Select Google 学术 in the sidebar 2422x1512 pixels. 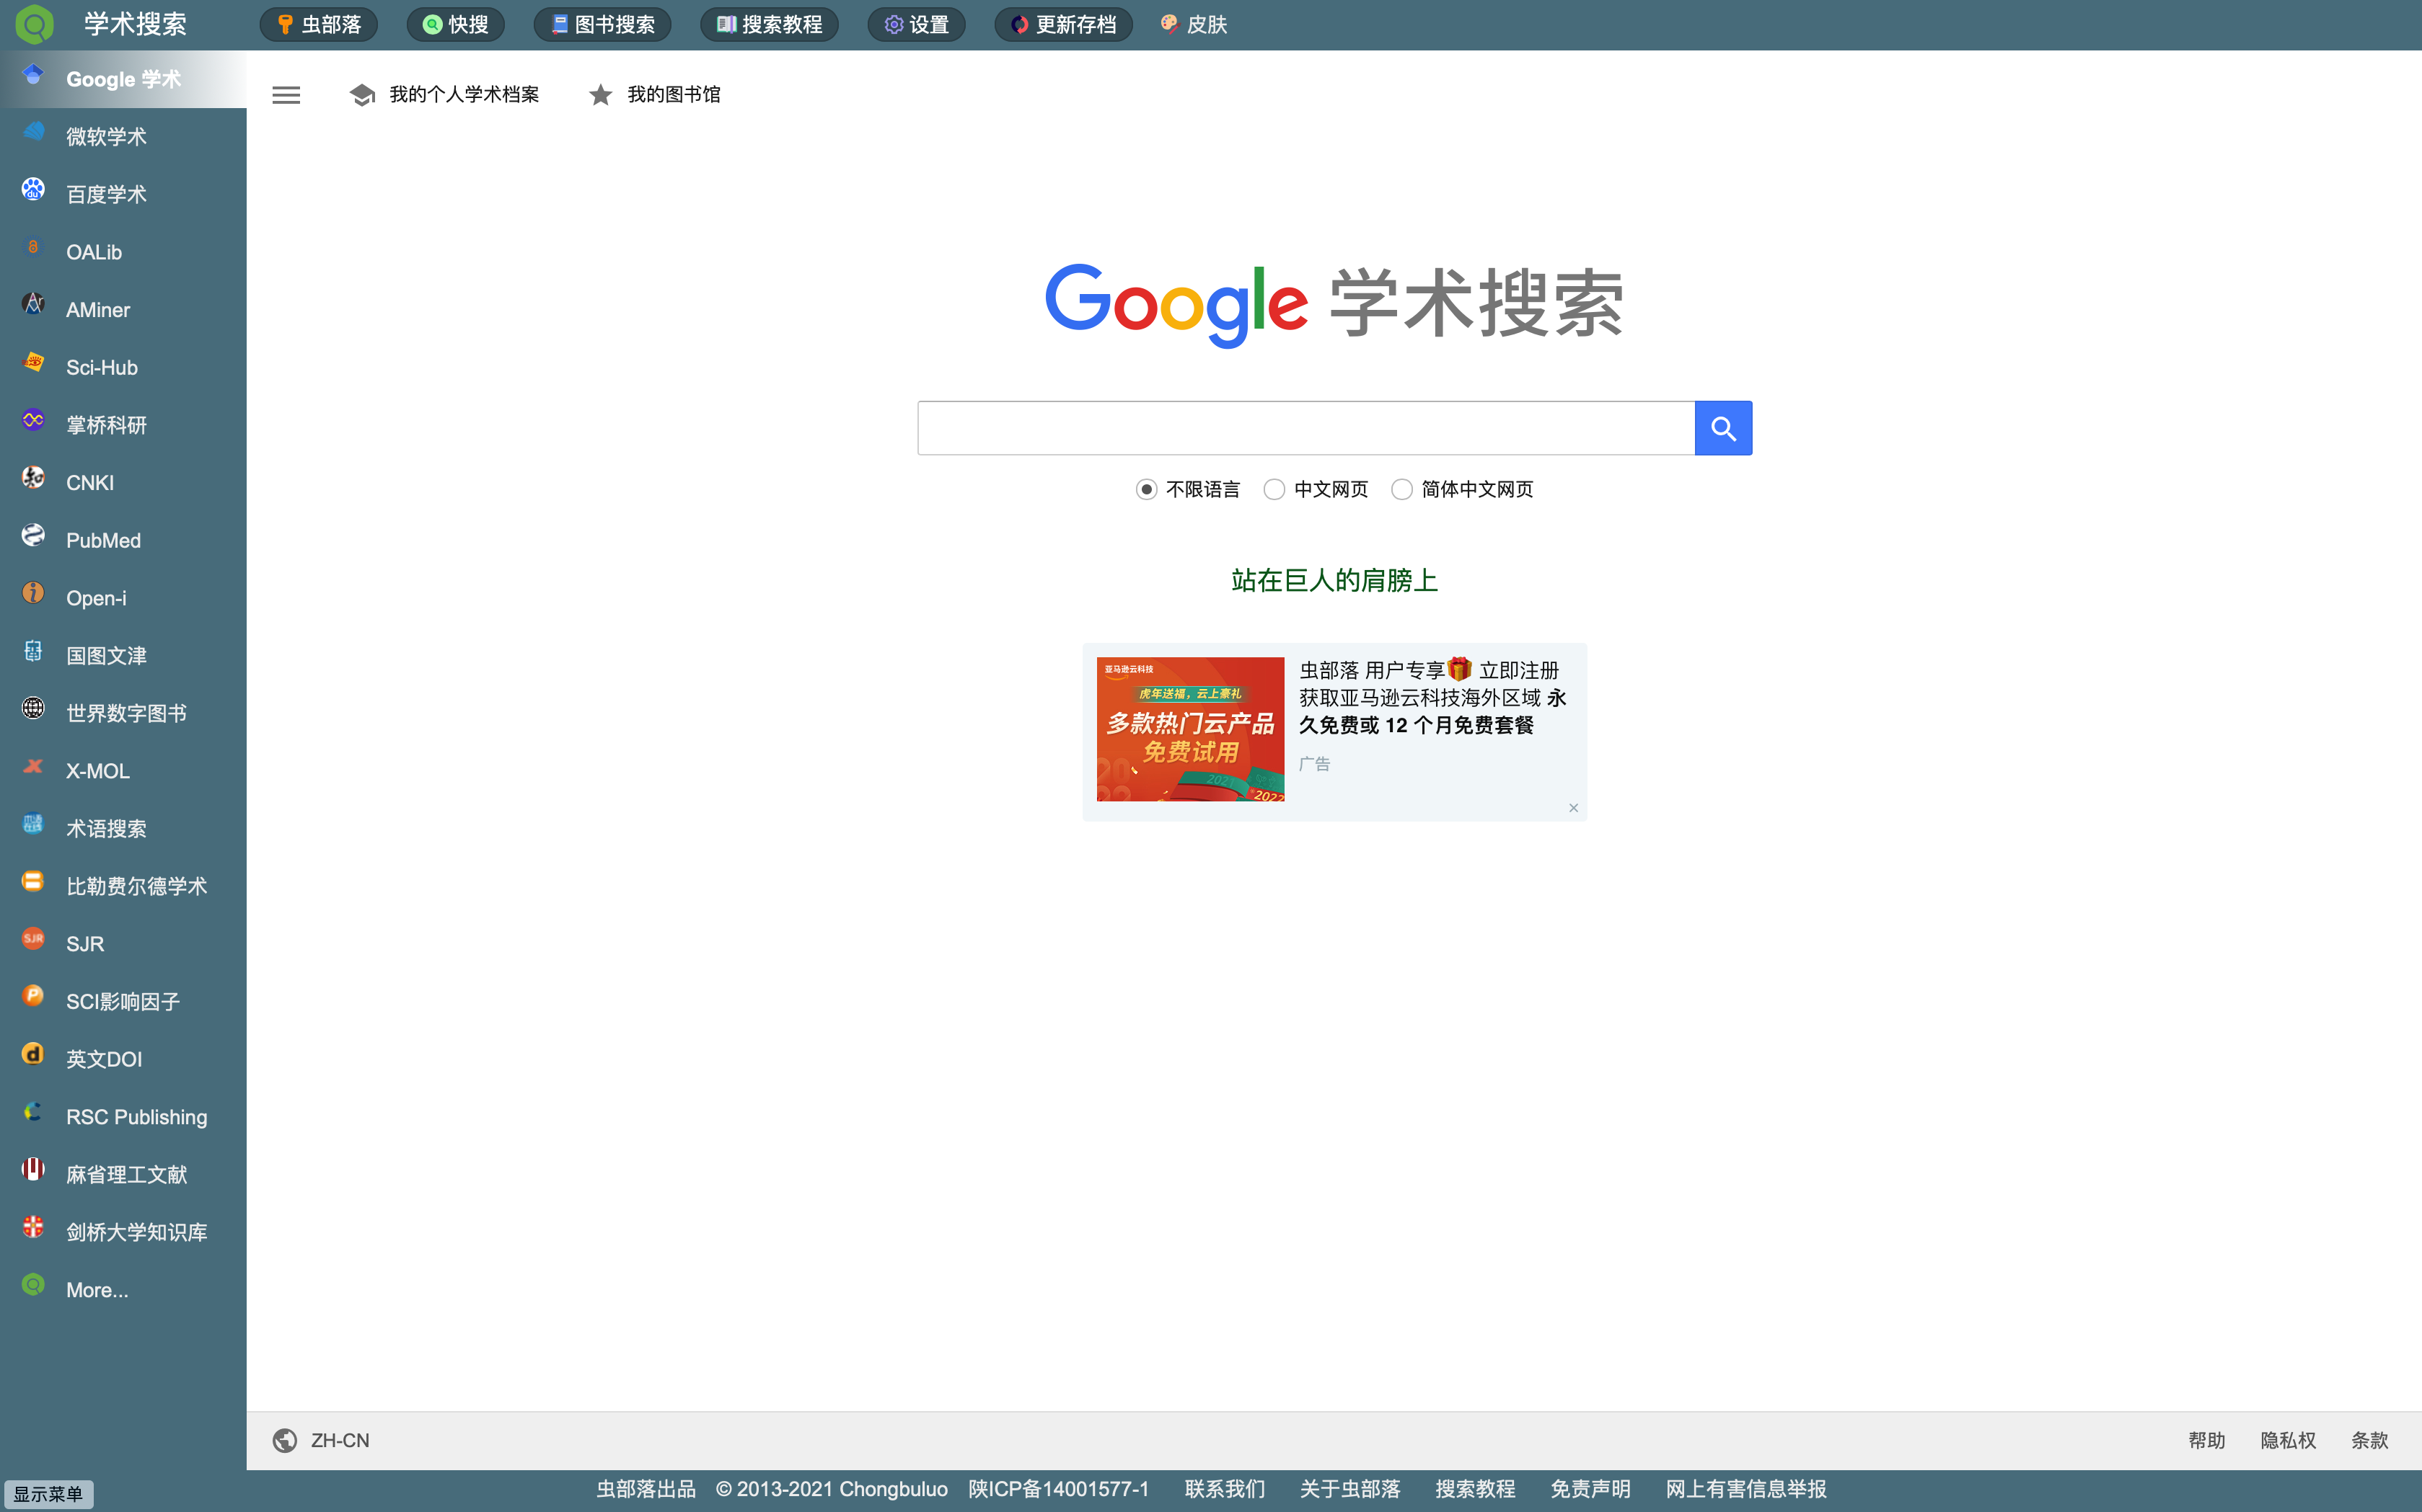click(123, 79)
